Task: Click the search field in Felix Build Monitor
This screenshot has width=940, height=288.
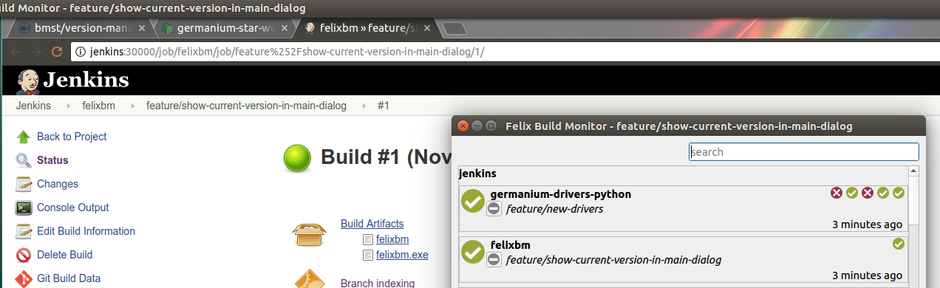Action: (x=804, y=151)
